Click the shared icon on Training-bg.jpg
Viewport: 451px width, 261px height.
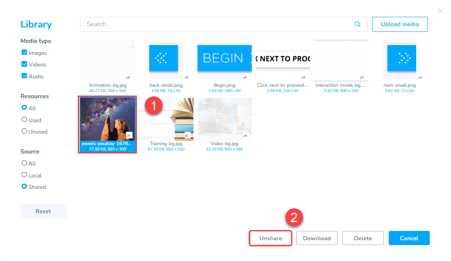(187, 135)
